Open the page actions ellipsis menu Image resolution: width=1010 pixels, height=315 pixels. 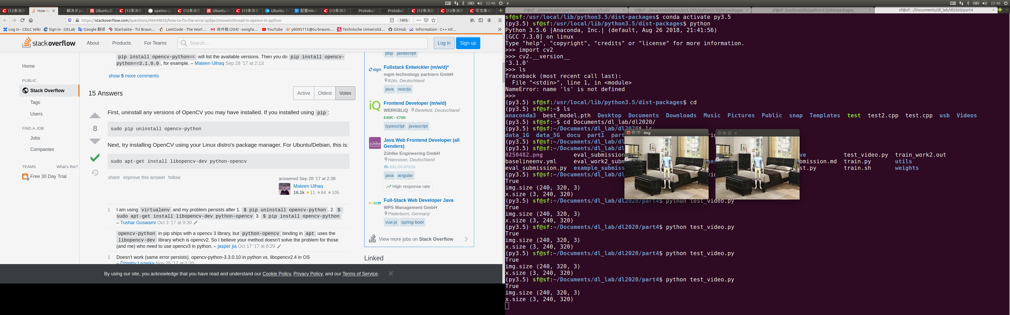tap(419, 20)
